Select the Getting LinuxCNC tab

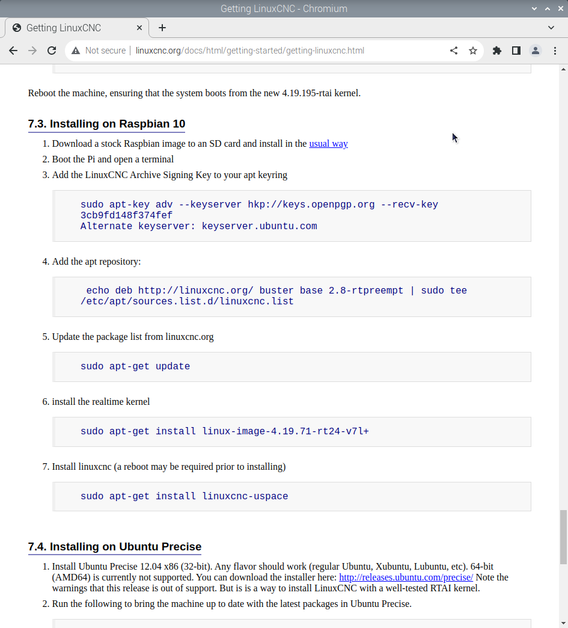coord(76,28)
